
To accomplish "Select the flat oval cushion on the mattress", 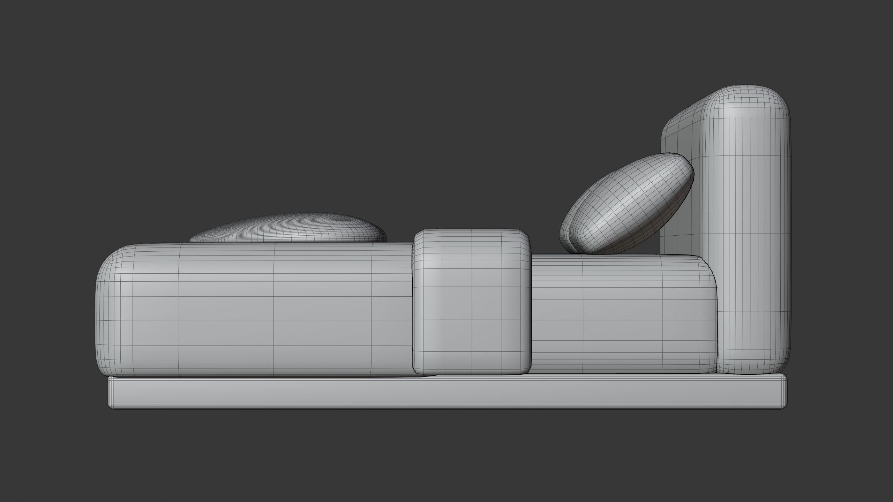I will pyautogui.click(x=288, y=228).
